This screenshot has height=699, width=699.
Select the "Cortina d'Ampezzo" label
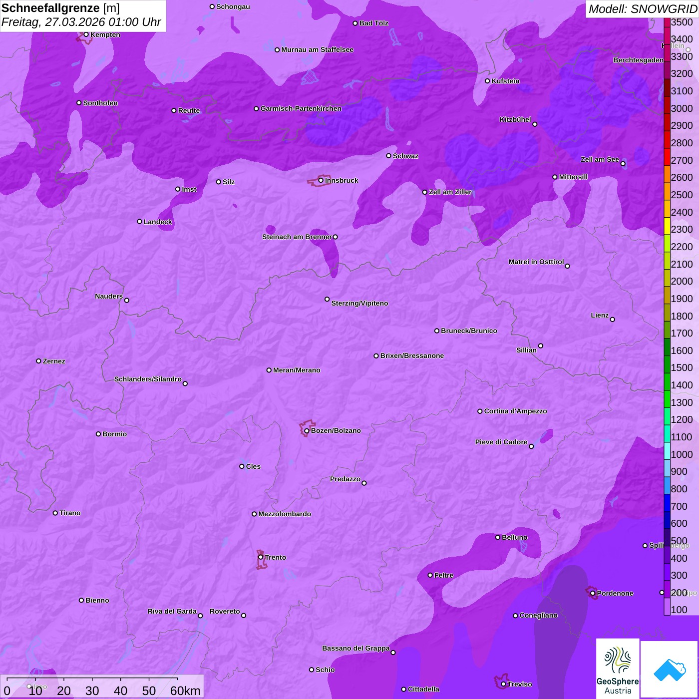[x=515, y=411]
